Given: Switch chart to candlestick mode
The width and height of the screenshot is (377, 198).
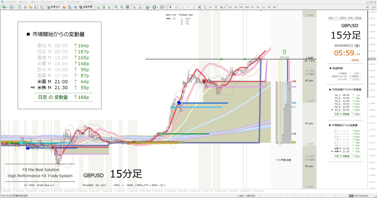Looking at the screenshot, I should 104,7.
